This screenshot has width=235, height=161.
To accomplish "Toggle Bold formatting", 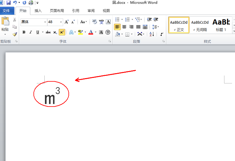I will click(24, 32).
